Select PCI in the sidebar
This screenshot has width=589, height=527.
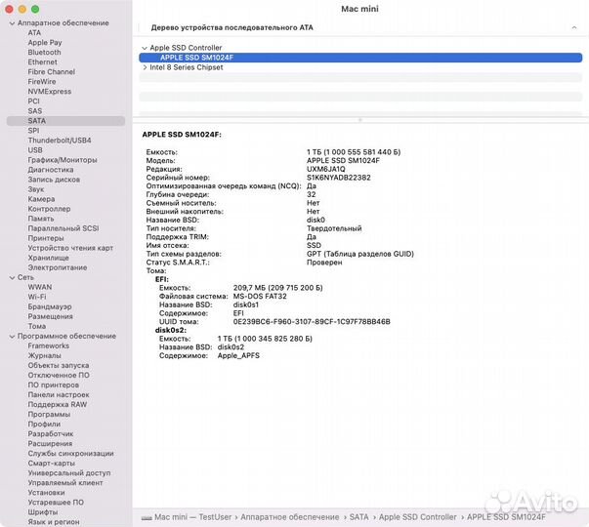click(x=33, y=101)
